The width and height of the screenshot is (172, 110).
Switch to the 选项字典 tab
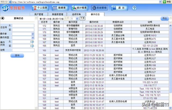(x=76, y=14)
